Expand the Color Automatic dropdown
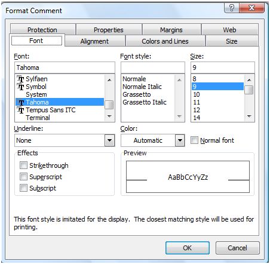Viewport: 270px width, 264px height. click(180, 140)
